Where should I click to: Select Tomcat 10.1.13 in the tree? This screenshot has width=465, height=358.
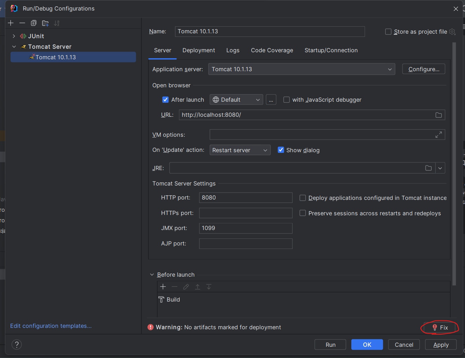(x=73, y=57)
